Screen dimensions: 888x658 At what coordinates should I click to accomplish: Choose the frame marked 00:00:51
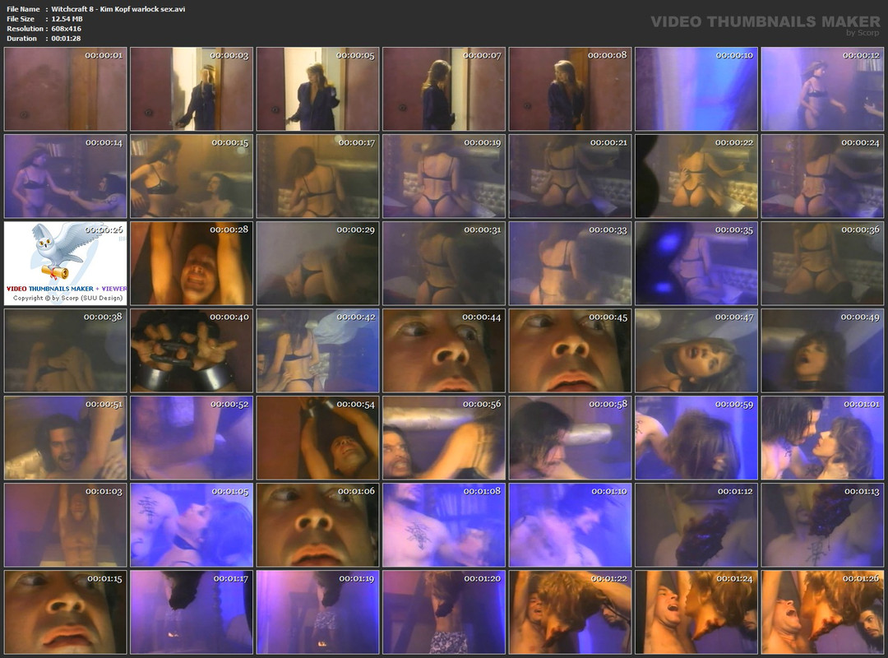click(x=66, y=438)
